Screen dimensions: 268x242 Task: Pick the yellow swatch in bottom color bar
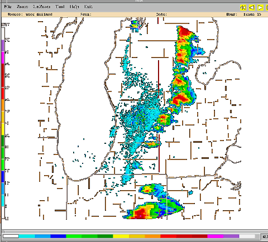pyautogui.click(x=121, y=236)
